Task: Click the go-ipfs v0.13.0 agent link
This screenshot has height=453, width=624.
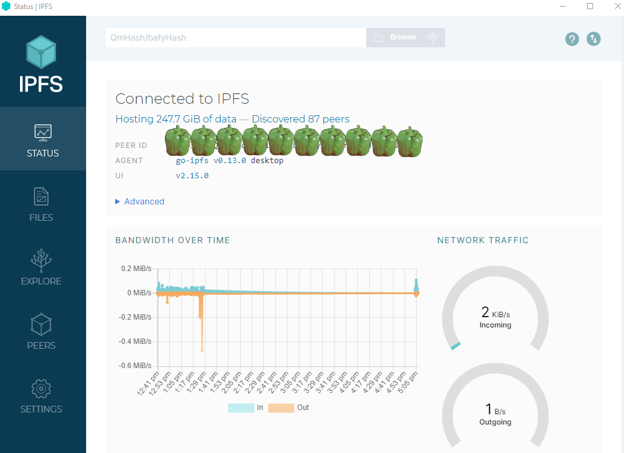Action: pos(211,161)
